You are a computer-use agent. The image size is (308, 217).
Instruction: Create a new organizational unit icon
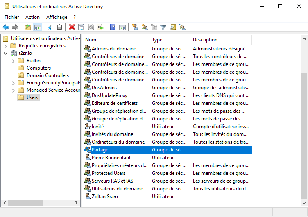154,27
